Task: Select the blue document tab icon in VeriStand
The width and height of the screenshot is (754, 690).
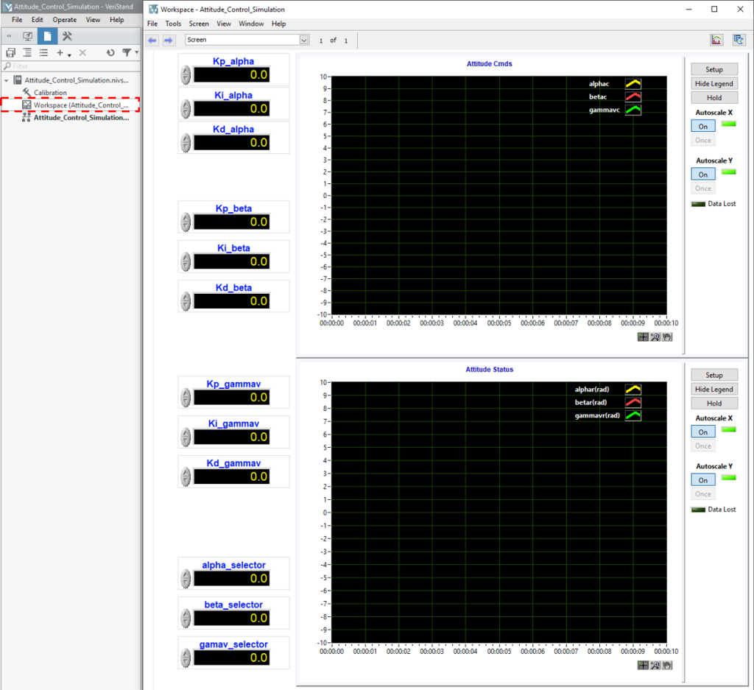Action: point(47,36)
